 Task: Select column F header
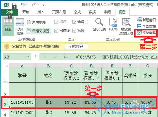point(131,66)
